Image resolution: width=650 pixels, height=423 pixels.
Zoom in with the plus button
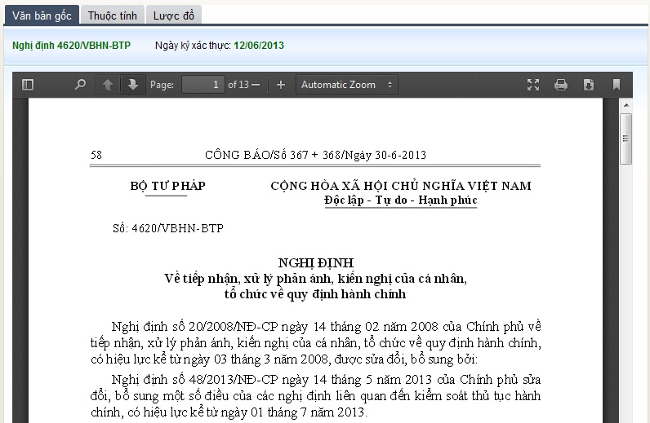[281, 85]
